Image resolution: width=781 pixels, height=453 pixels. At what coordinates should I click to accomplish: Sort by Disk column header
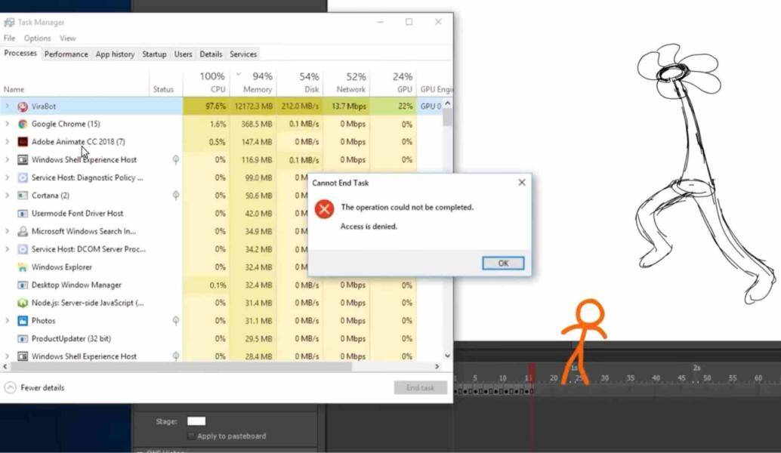click(x=300, y=82)
